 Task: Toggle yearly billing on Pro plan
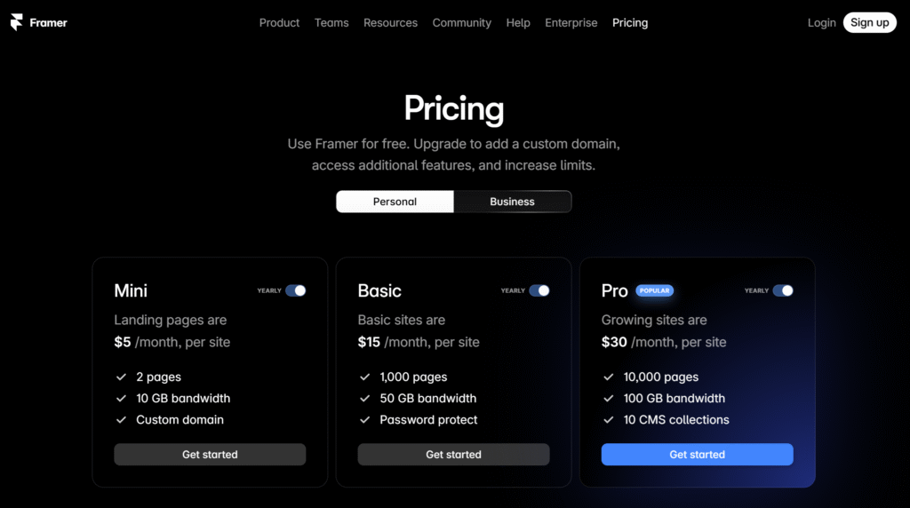[x=783, y=290]
